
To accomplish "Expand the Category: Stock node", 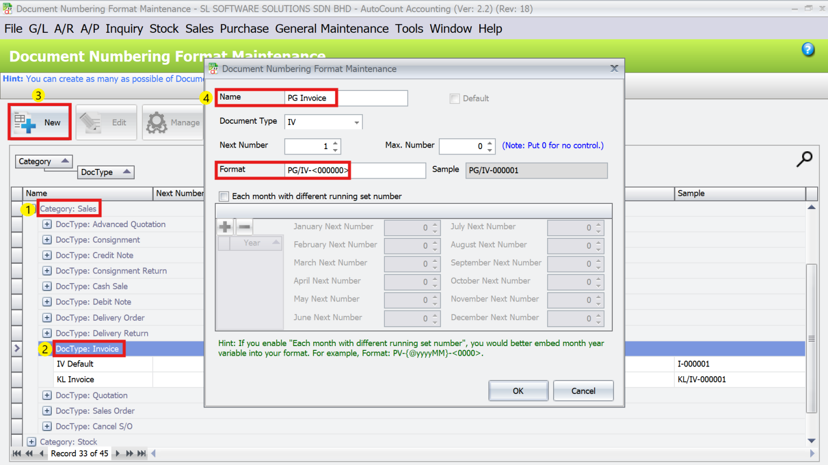I will pyautogui.click(x=31, y=441).
